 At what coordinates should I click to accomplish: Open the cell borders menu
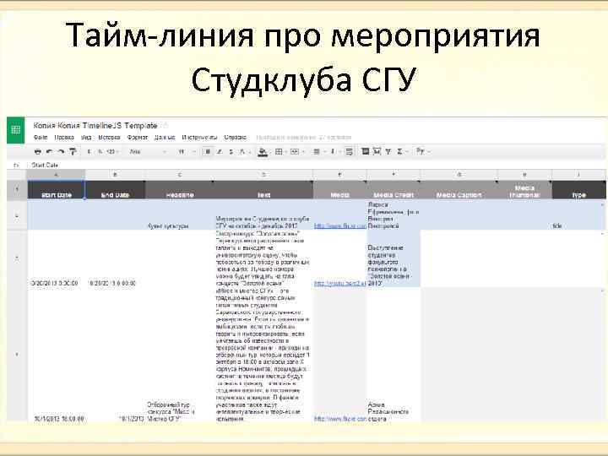[x=280, y=152]
